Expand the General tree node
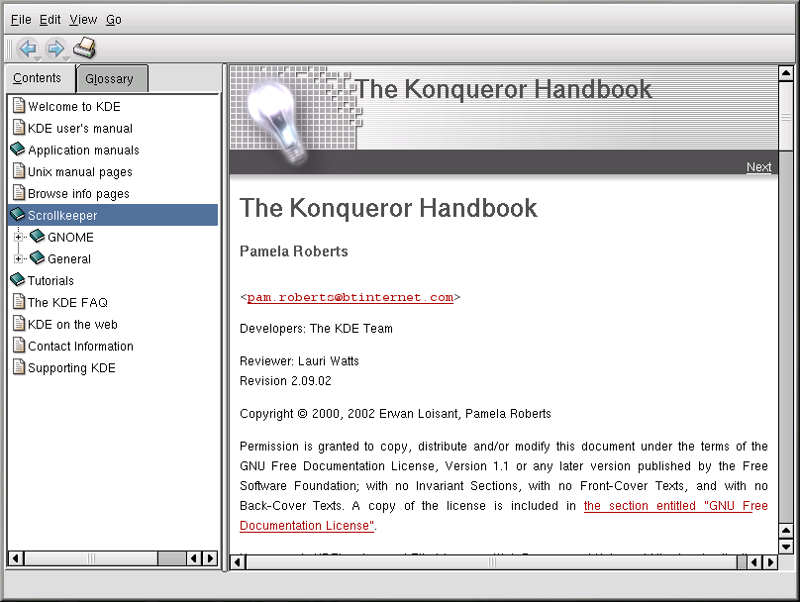 click(x=18, y=258)
